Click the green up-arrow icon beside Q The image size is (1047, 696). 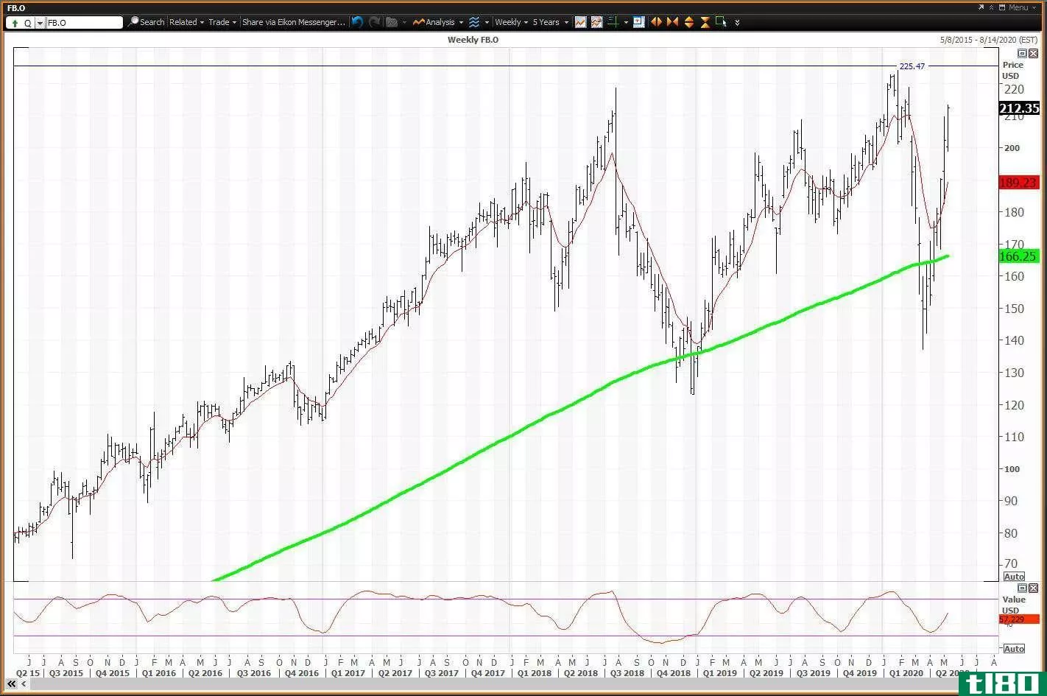(15, 23)
